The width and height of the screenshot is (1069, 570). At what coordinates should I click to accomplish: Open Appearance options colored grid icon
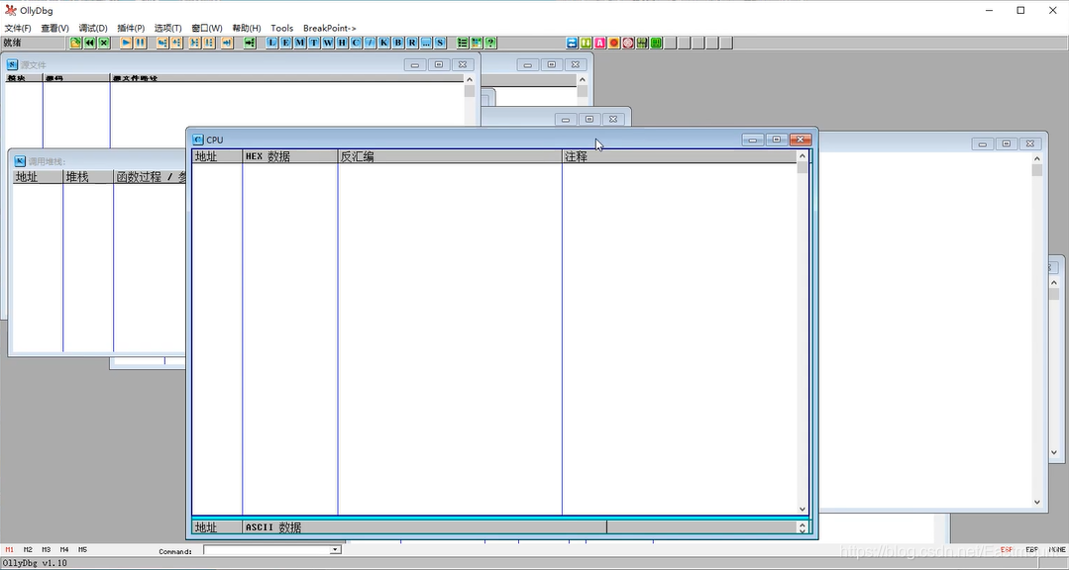coord(476,43)
